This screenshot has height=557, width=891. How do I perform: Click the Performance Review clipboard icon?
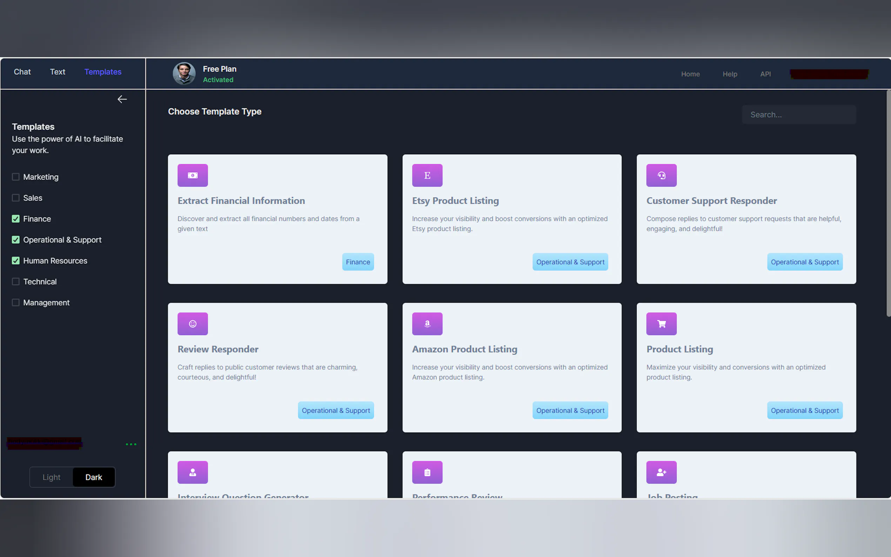click(x=427, y=472)
